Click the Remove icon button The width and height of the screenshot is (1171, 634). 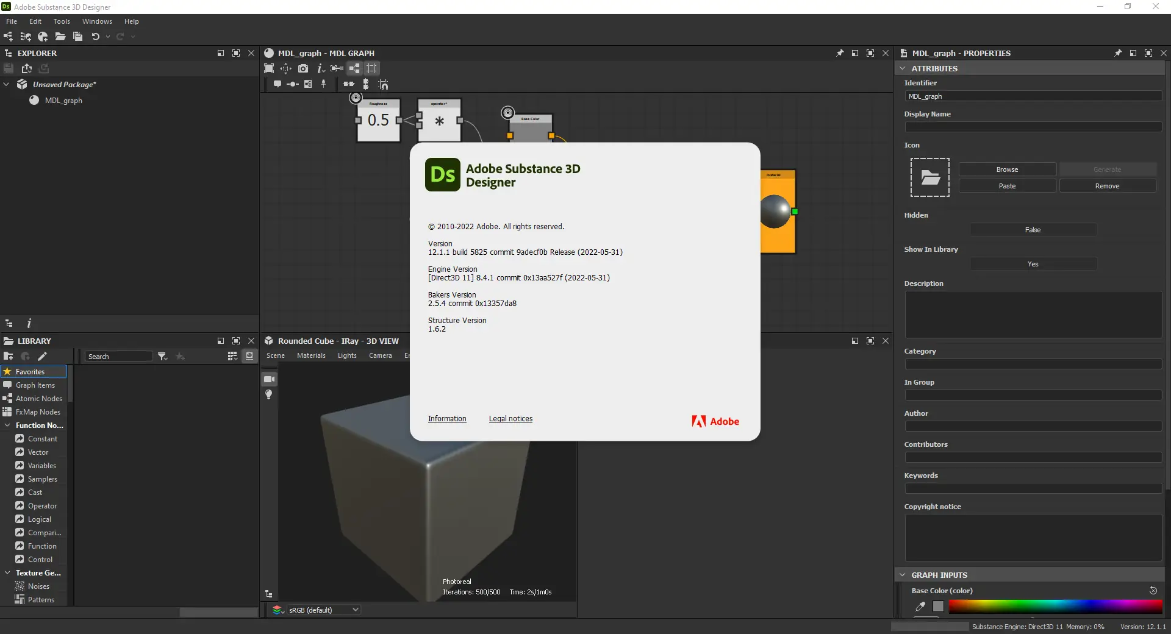click(1108, 186)
